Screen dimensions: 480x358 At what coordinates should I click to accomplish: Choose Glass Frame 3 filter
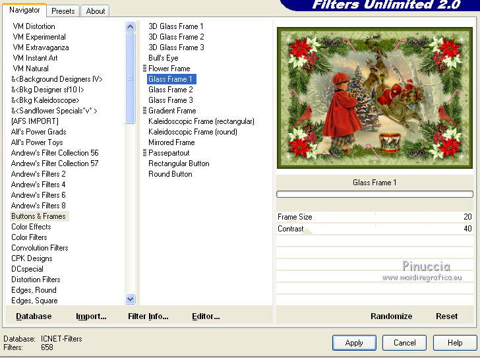171,100
